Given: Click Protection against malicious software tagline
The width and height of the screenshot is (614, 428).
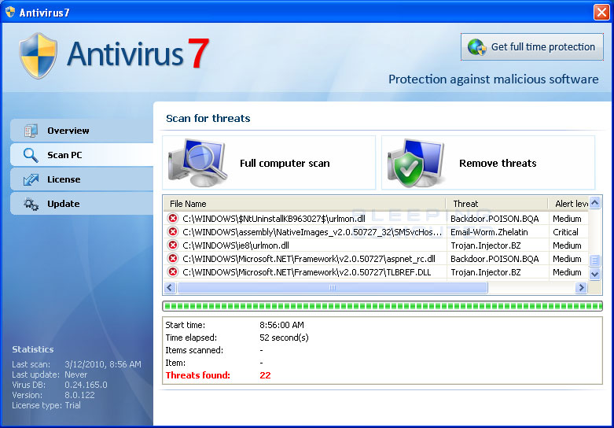Looking at the screenshot, I should [x=494, y=79].
